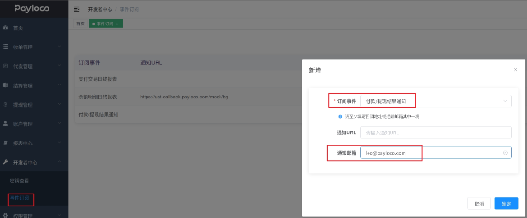Click the info icon beside the hint text
This screenshot has width=527, height=218.
(x=340, y=117)
